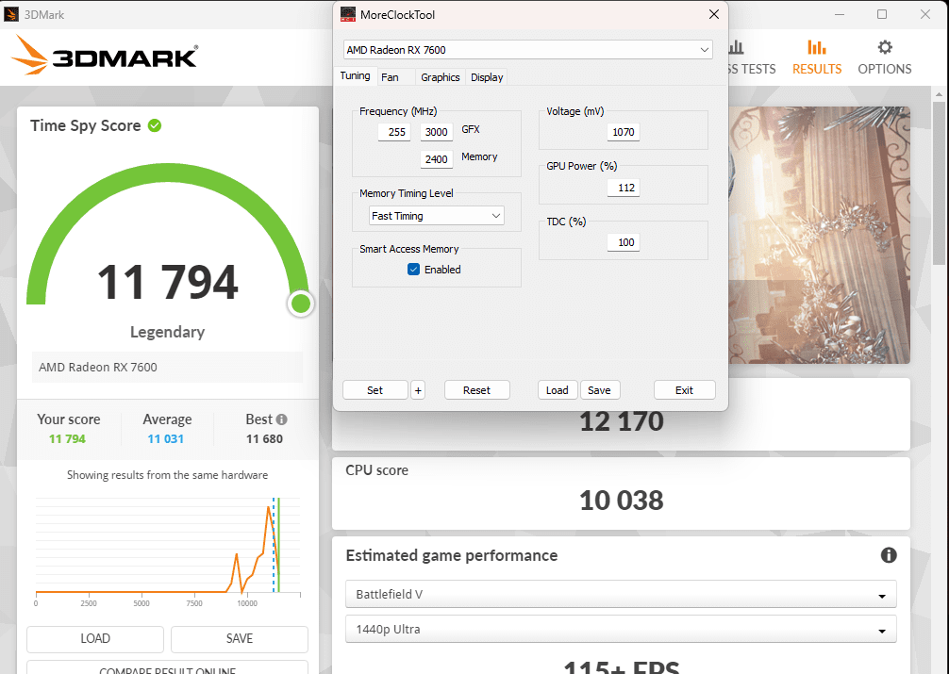Click the GFX maximum frequency field 3000

(x=437, y=132)
